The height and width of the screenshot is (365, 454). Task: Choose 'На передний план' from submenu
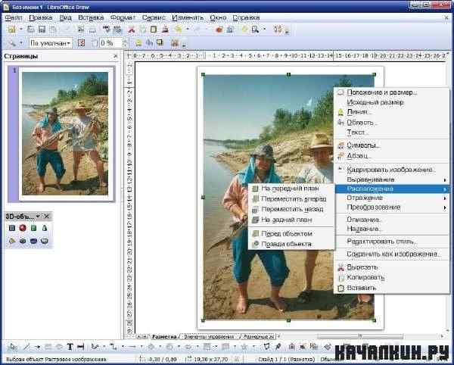[291, 189]
